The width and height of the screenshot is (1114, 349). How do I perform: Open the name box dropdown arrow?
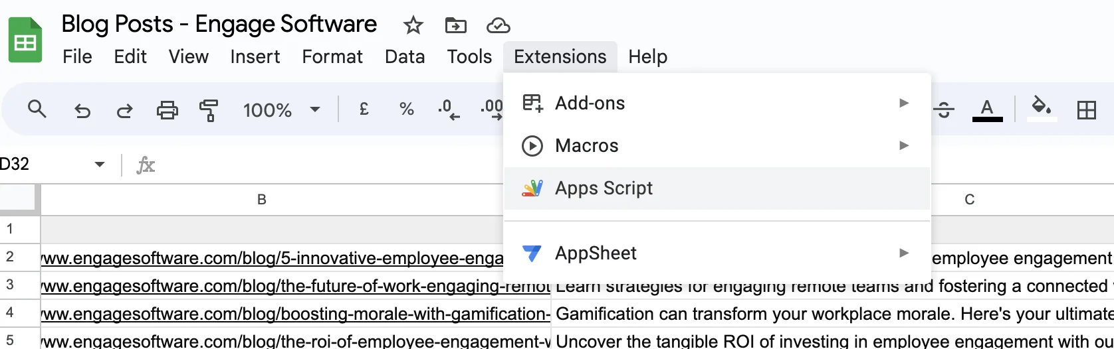pos(100,164)
